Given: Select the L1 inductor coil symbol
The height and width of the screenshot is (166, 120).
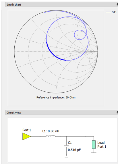Looking at the screenshot, I should [x=51, y=136].
